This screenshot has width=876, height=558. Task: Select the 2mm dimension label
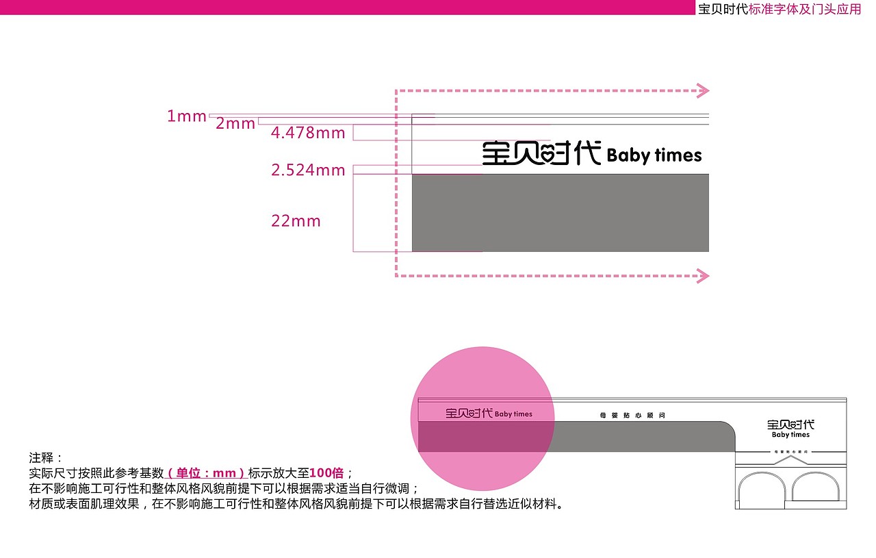point(235,124)
